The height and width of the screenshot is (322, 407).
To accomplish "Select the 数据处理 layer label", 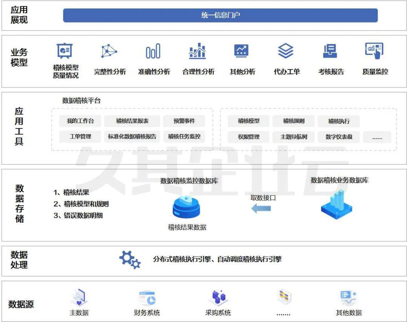I will click(19, 260).
